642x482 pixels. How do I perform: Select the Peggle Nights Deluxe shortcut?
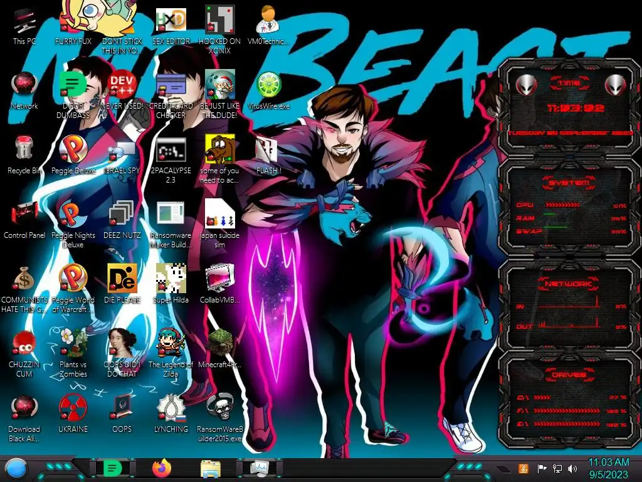(73, 225)
